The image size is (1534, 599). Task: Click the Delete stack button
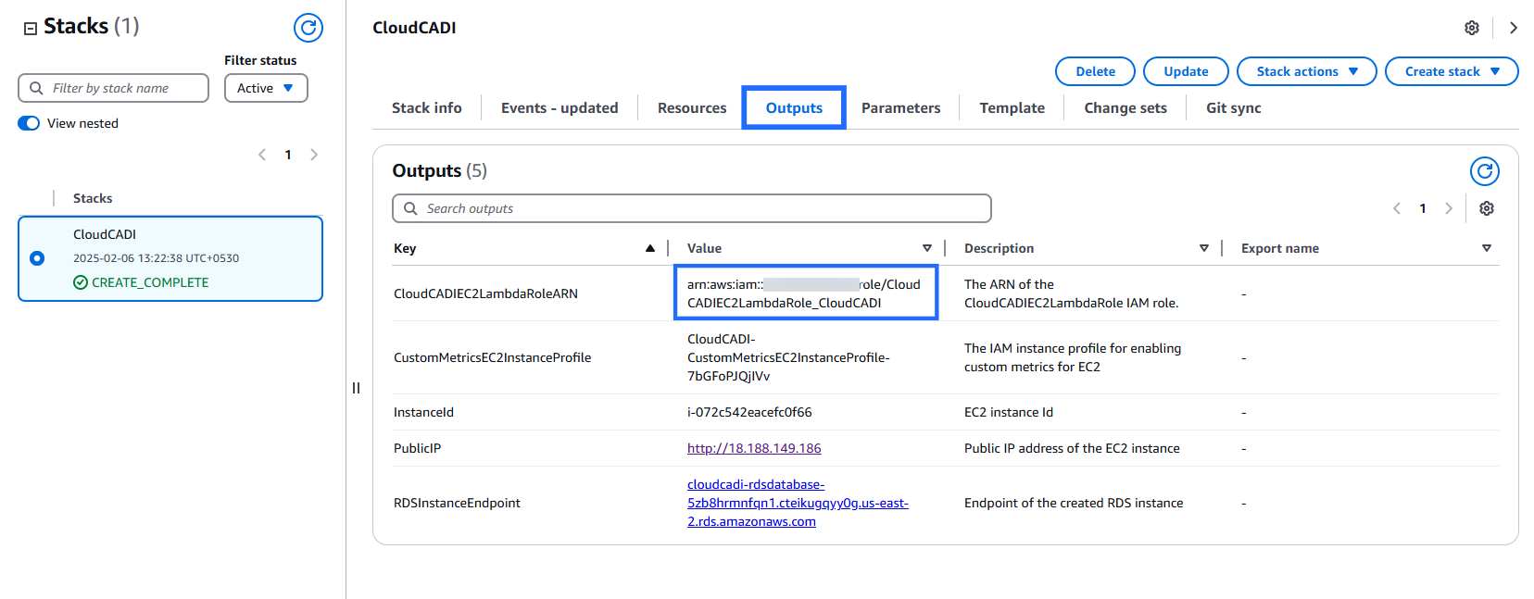(1095, 71)
